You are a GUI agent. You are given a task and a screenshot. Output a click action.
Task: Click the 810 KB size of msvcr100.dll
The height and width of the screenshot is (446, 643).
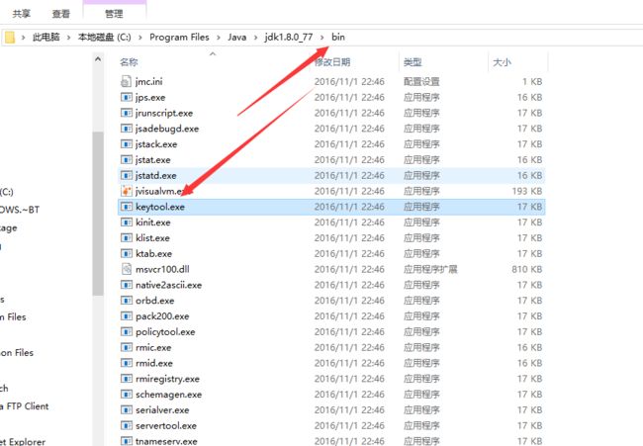click(x=527, y=269)
